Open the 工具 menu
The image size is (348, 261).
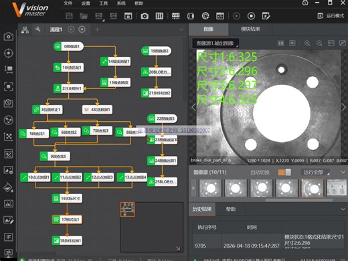pos(103,3)
